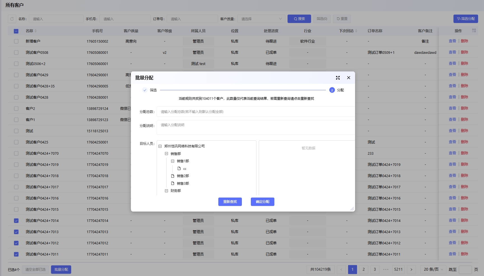Image resolution: width=484 pixels, height=276 pixels.
Task: Collapse the 销售部 tree node
Action: [x=166, y=154]
